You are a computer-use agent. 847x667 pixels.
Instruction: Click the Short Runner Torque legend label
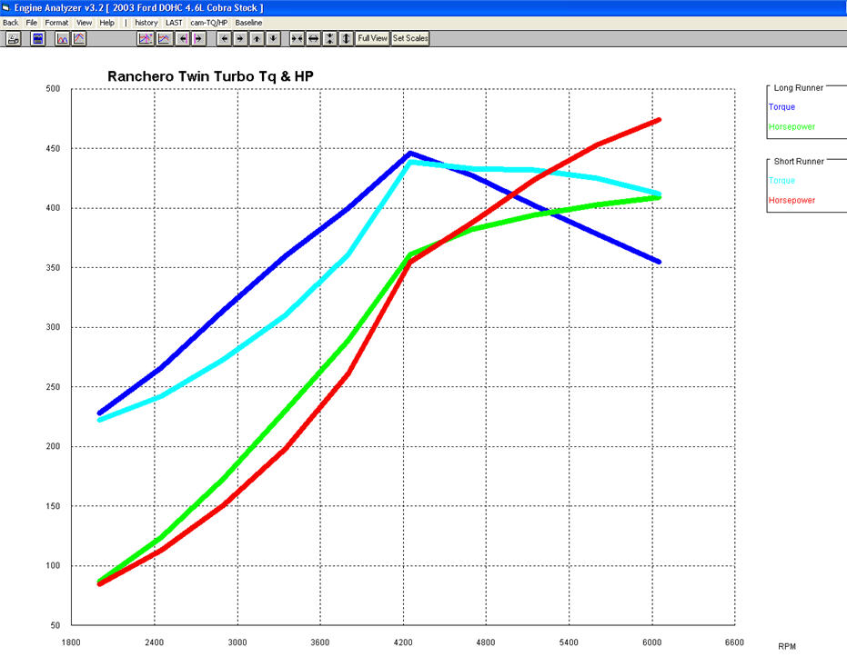[781, 181]
